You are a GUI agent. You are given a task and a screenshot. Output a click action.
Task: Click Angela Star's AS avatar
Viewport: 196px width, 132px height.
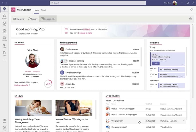click(62, 84)
